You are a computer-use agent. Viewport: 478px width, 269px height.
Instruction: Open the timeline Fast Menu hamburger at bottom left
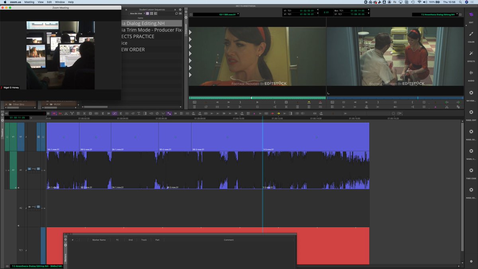point(7,266)
